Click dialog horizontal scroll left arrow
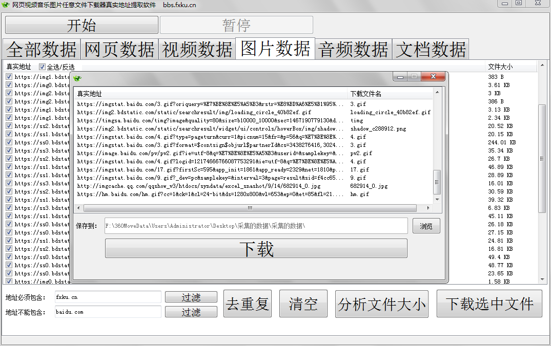This screenshot has width=551, height=346. [78, 208]
